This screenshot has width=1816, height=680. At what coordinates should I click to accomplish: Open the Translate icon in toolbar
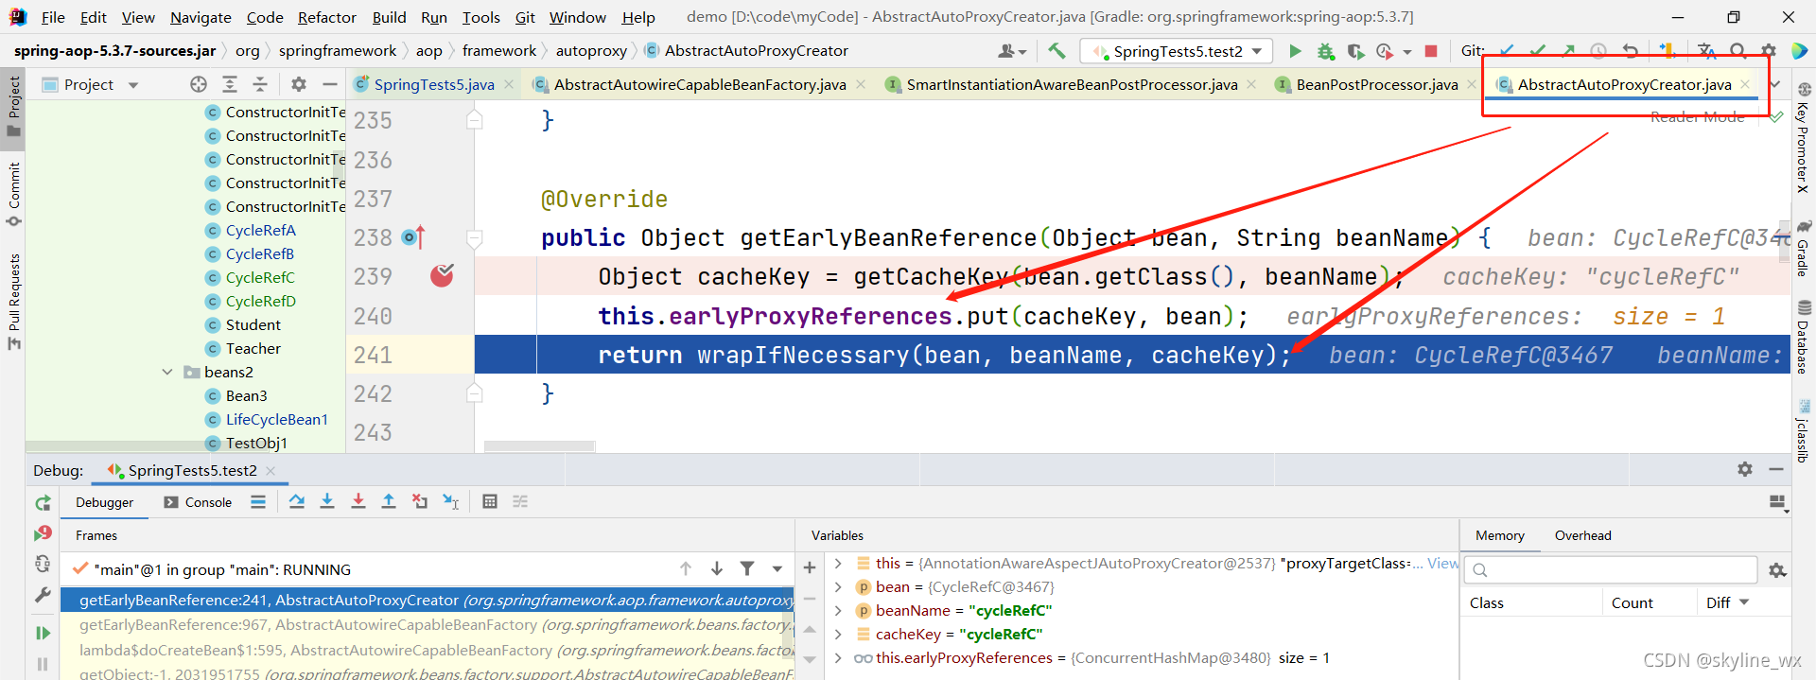click(1707, 51)
